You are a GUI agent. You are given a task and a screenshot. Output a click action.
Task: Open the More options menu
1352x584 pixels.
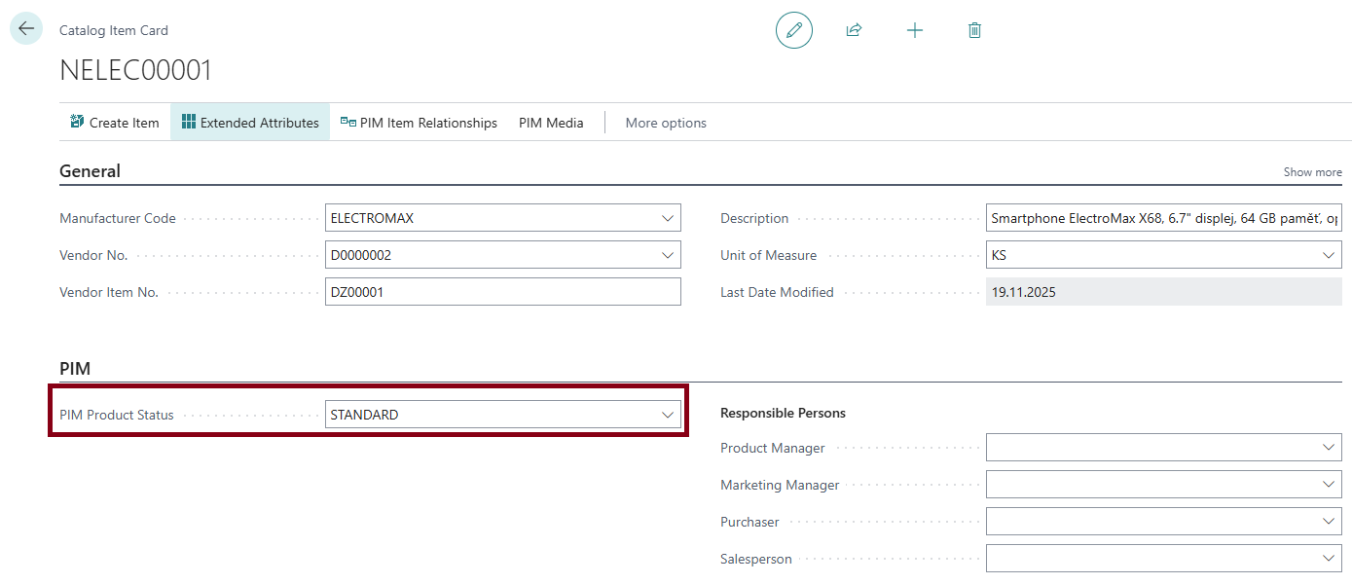(x=666, y=122)
